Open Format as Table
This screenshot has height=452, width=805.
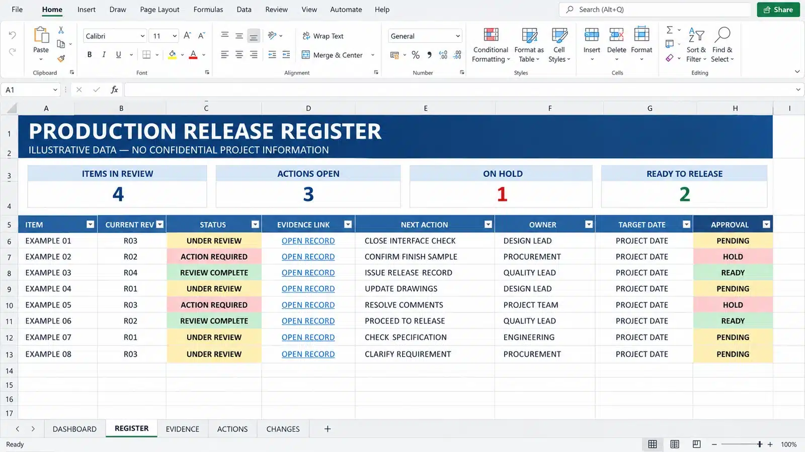click(x=529, y=45)
